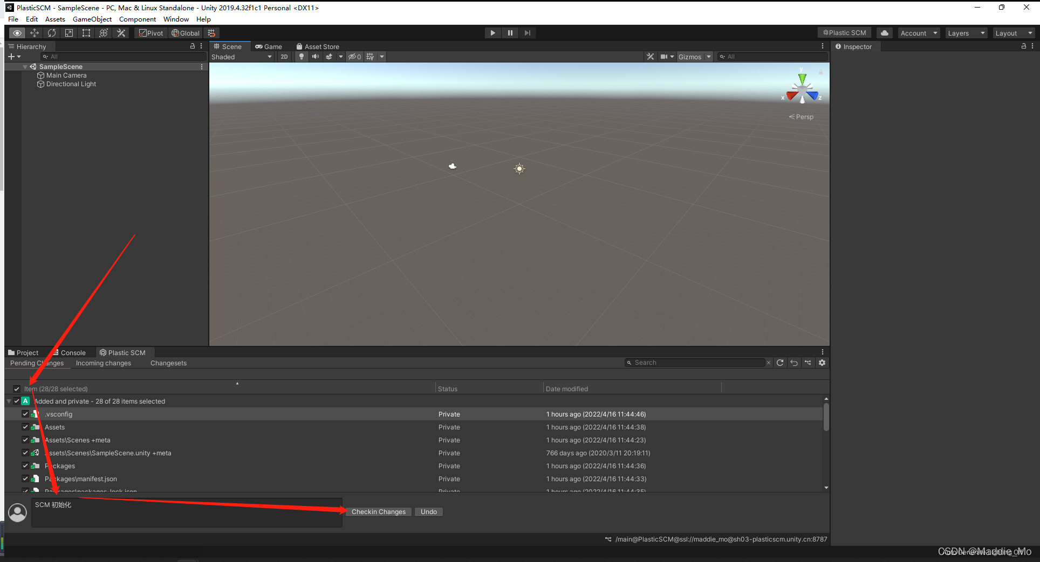This screenshot has height=562, width=1040.
Task: Toggle the Pivot/Center handle position
Action: 151,33
